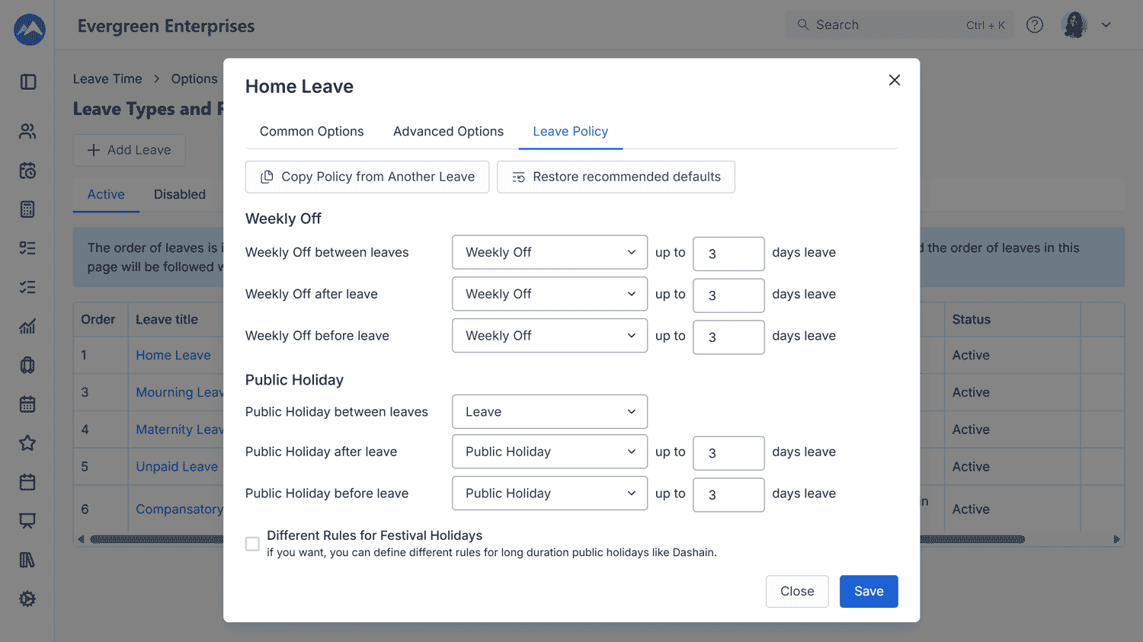Click Copy Policy from Another Leave
Viewport: 1143px width, 642px height.
[x=367, y=177]
